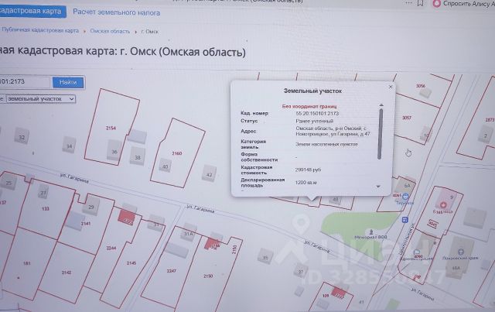Select parcel 2154 on the map
The height and width of the screenshot is (312, 495).
coord(111,128)
